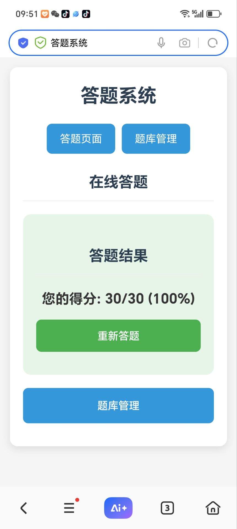Image resolution: width=237 pixels, height=529 pixels.
Task: Tap the blue shield security icon
Action: [x=23, y=43]
